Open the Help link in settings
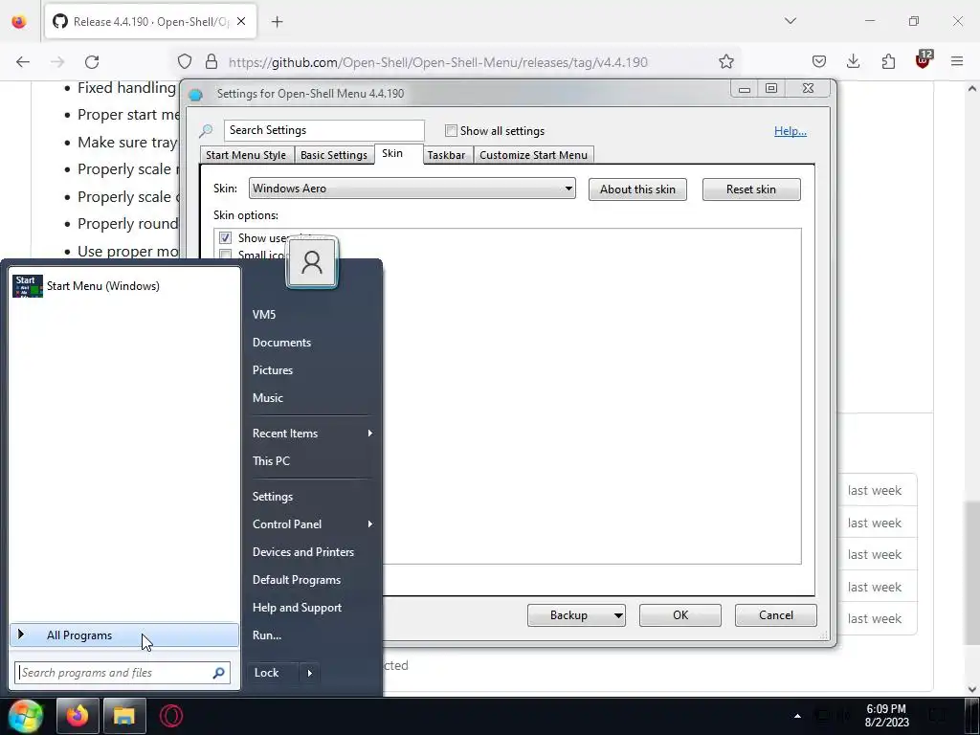Viewport: 980px width, 735px height. point(790,130)
